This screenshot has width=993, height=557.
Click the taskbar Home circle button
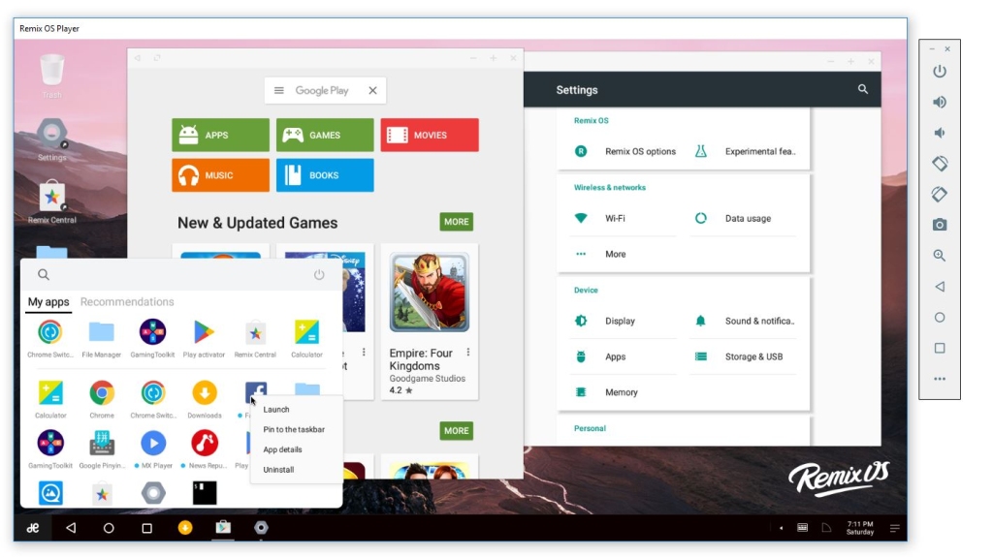click(x=109, y=528)
